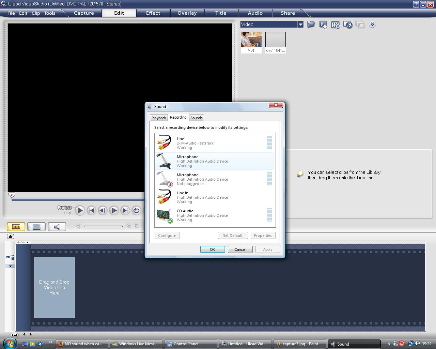Select the CD Audio default device

(x=215, y=215)
